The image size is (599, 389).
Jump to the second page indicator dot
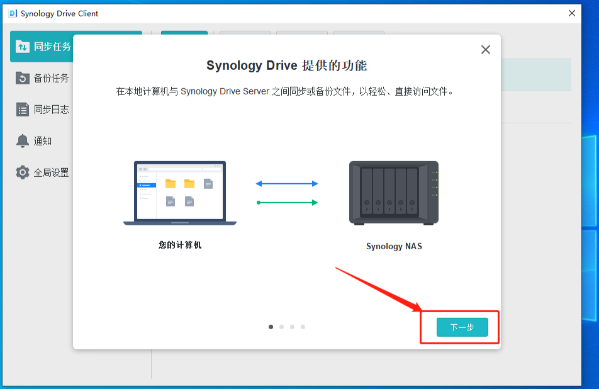[x=282, y=327]
